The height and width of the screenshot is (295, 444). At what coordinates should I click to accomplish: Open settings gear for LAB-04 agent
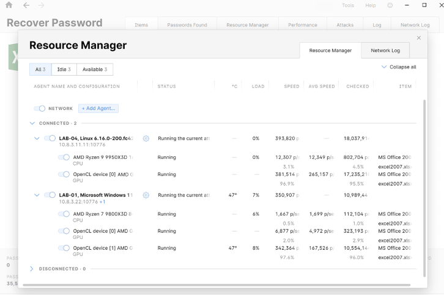tap(146, 139)
